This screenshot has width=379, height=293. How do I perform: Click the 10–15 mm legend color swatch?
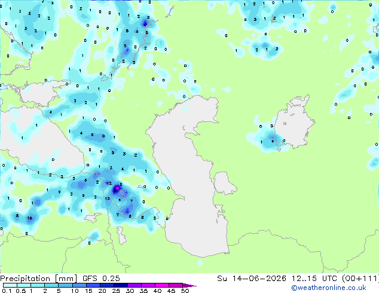click(x=79, y=285)
